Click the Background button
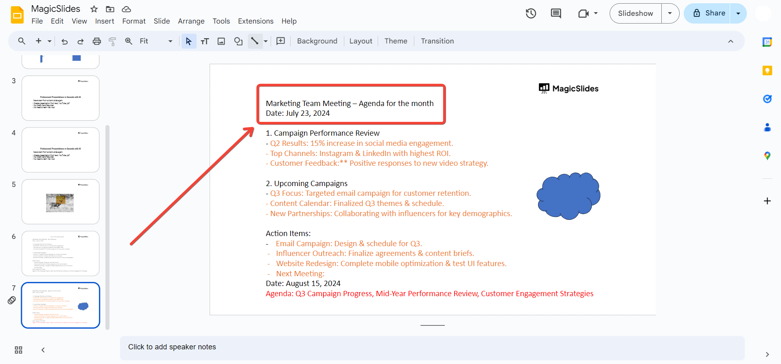The width and height of the screenshot is (781, 364). tap(317, 41)
